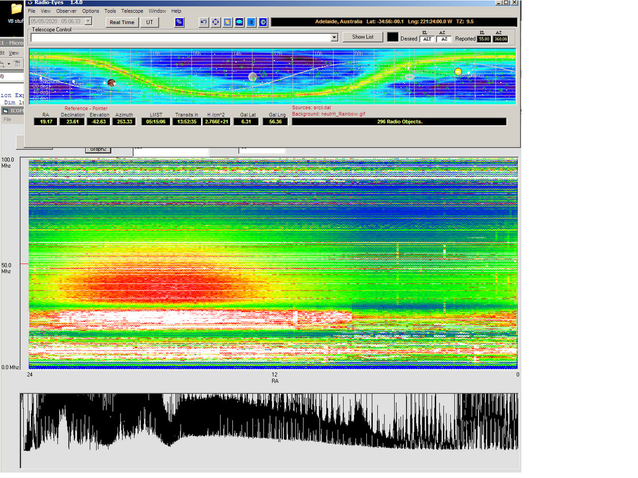Click the Sun marker on sky map
The image size is (638, 478).
tap(458, 72)
